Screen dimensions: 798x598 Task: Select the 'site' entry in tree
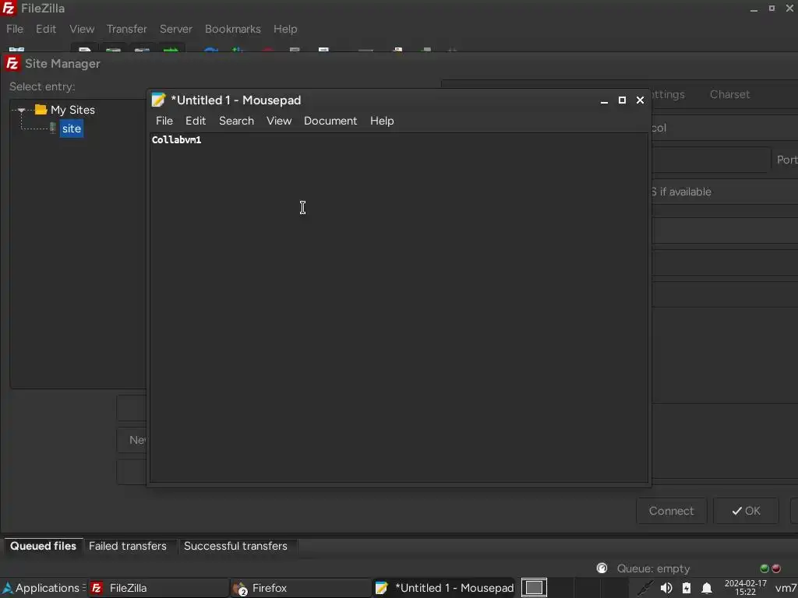pyautogui.click(x=71, y=128)
